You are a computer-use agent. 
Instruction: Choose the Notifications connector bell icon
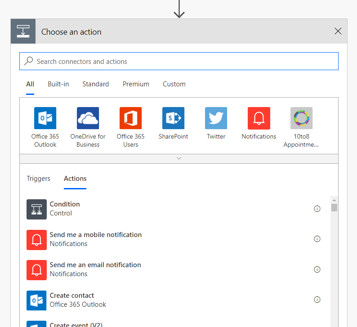pyautogui.click(x=259, y=118)
